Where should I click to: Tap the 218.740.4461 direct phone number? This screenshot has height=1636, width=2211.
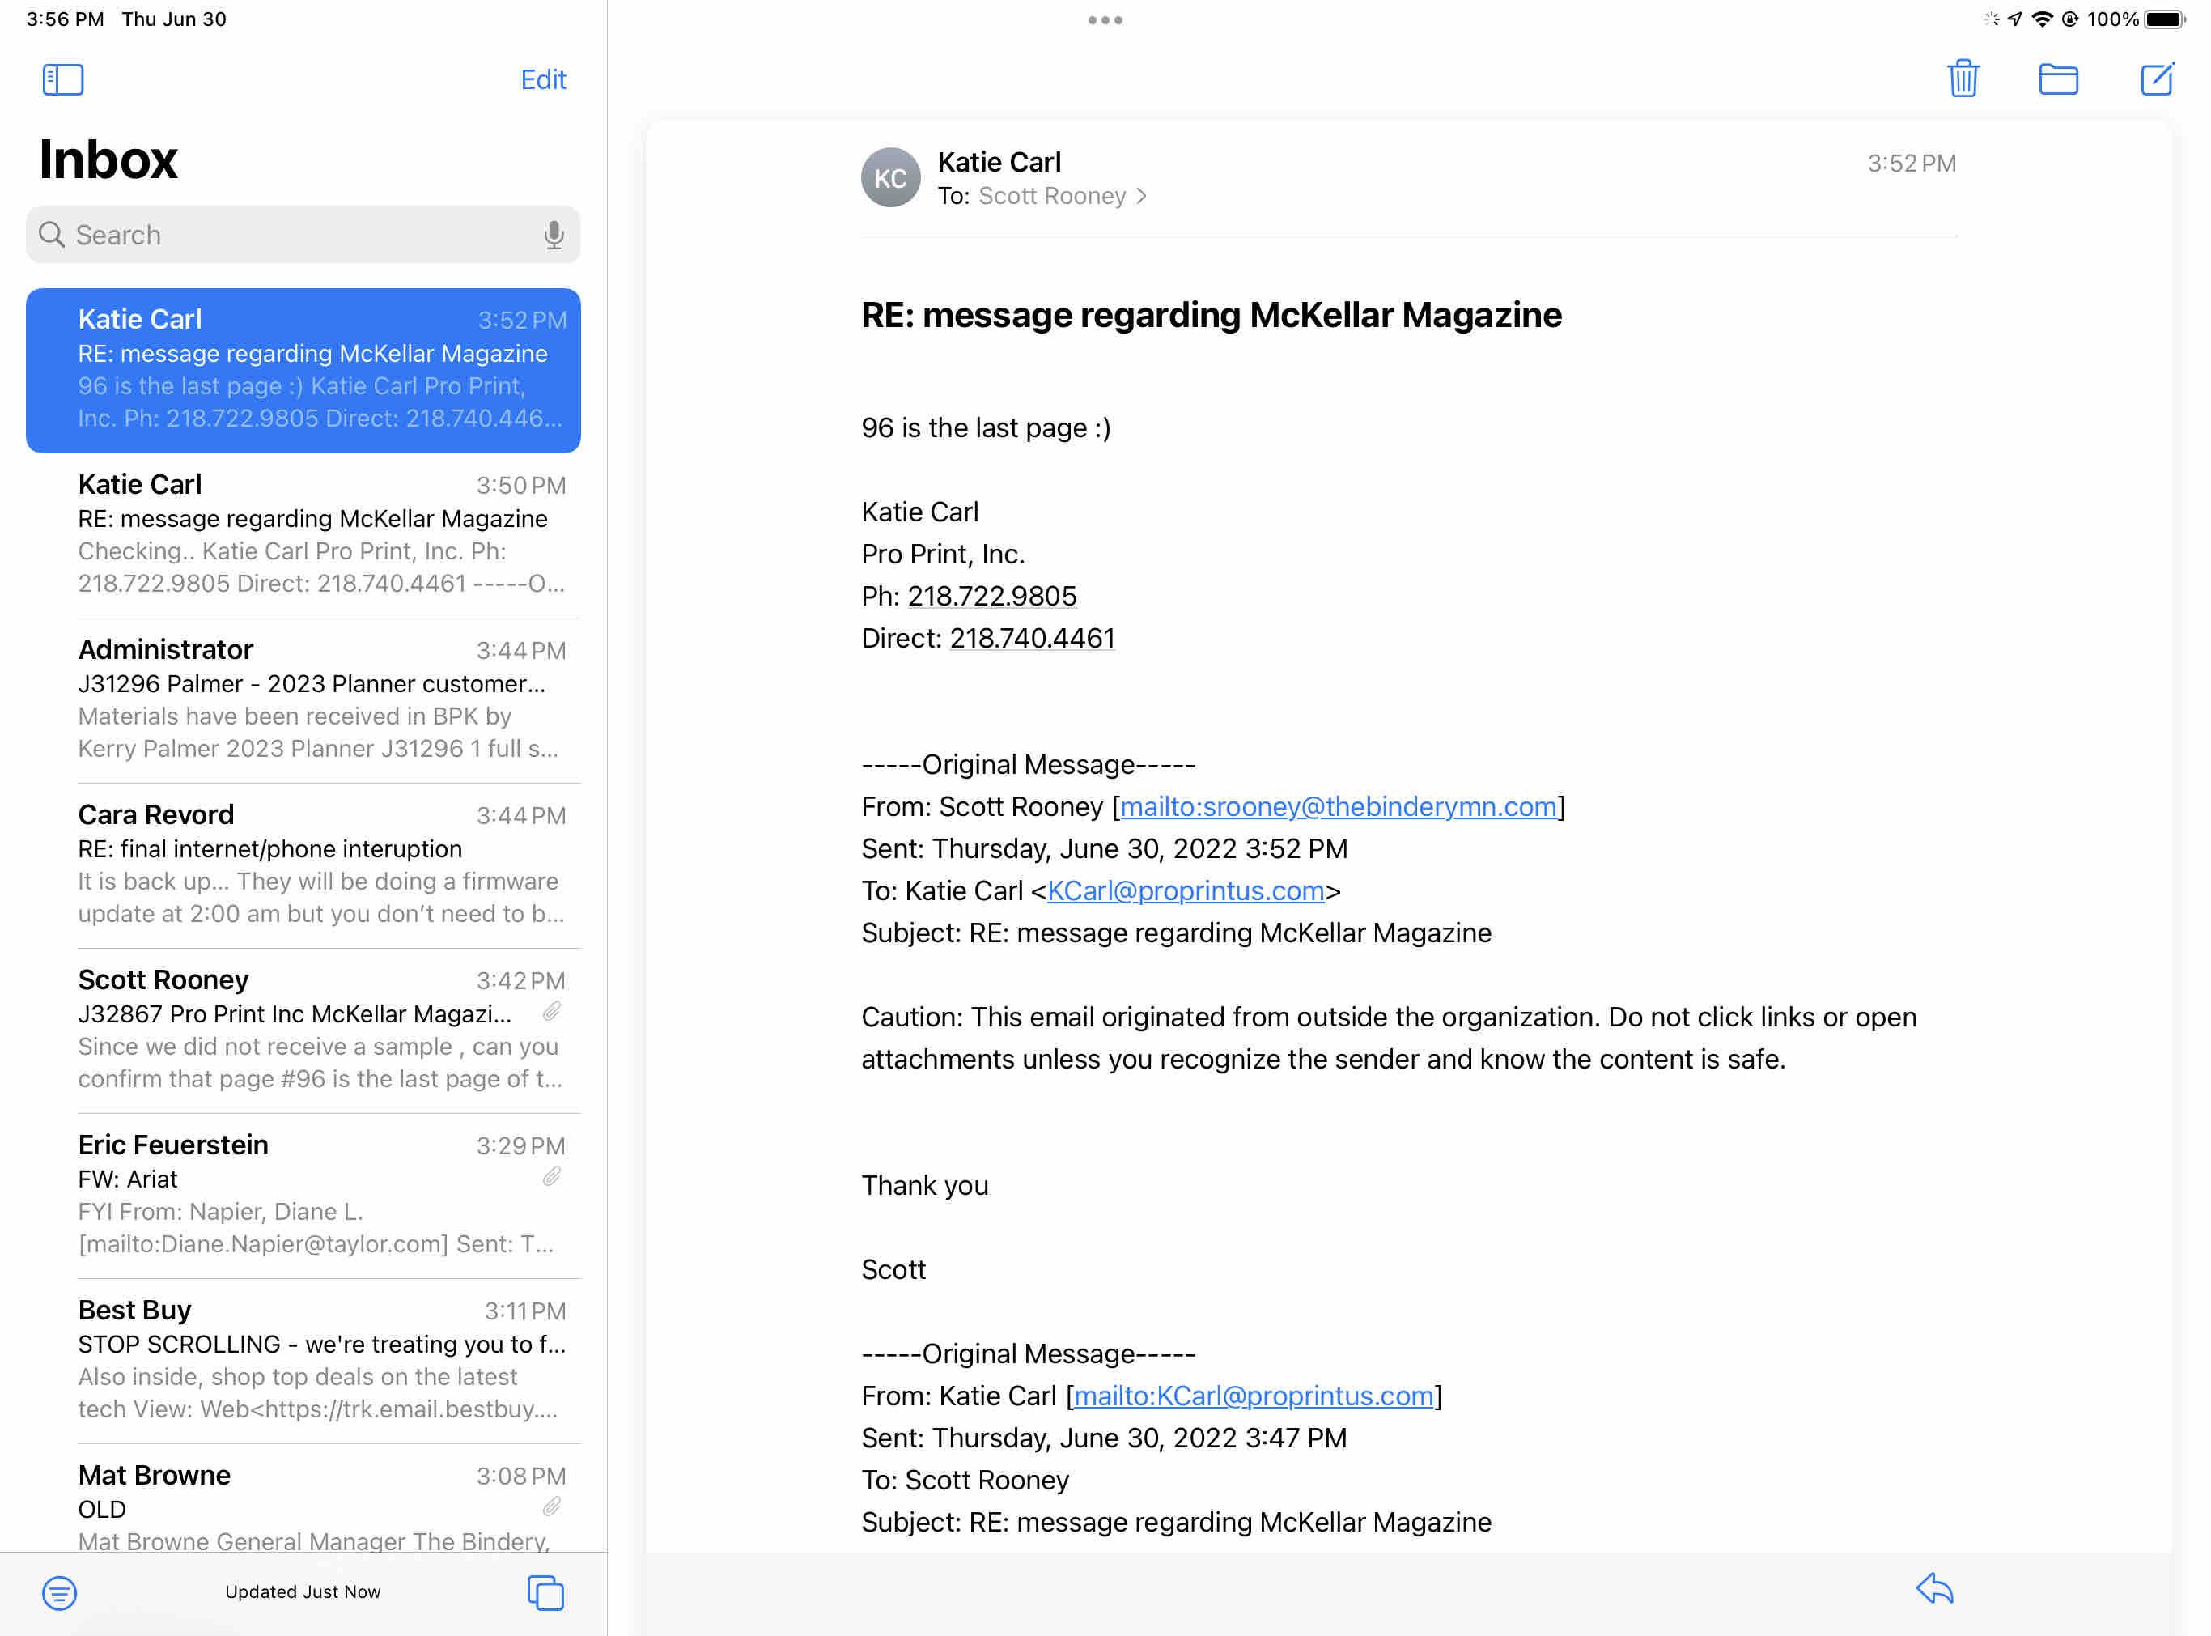point(1032,639)
